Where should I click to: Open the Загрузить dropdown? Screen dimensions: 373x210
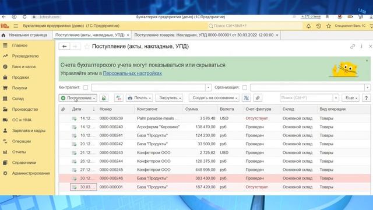[169, 98]
